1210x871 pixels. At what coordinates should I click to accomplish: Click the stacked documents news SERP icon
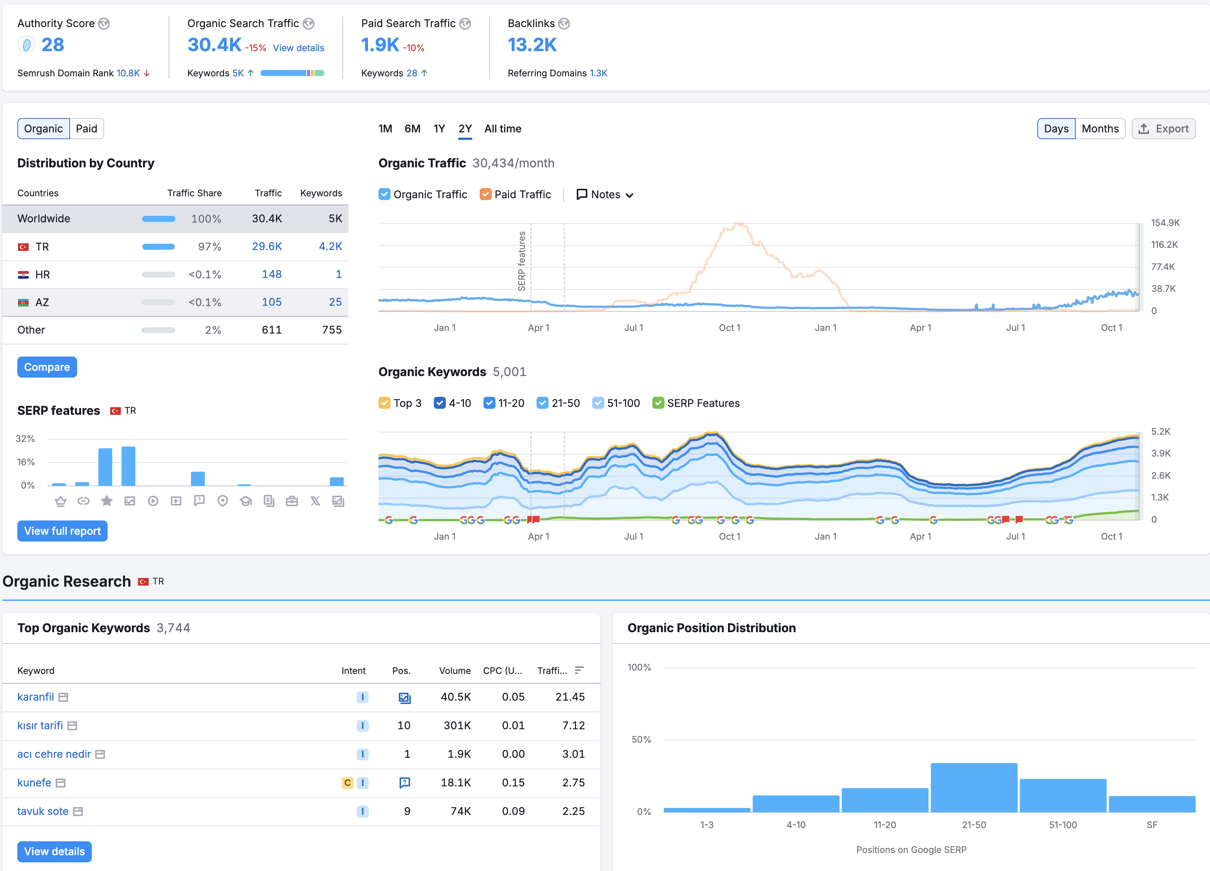pyautogui.click(x=269, y=501)
